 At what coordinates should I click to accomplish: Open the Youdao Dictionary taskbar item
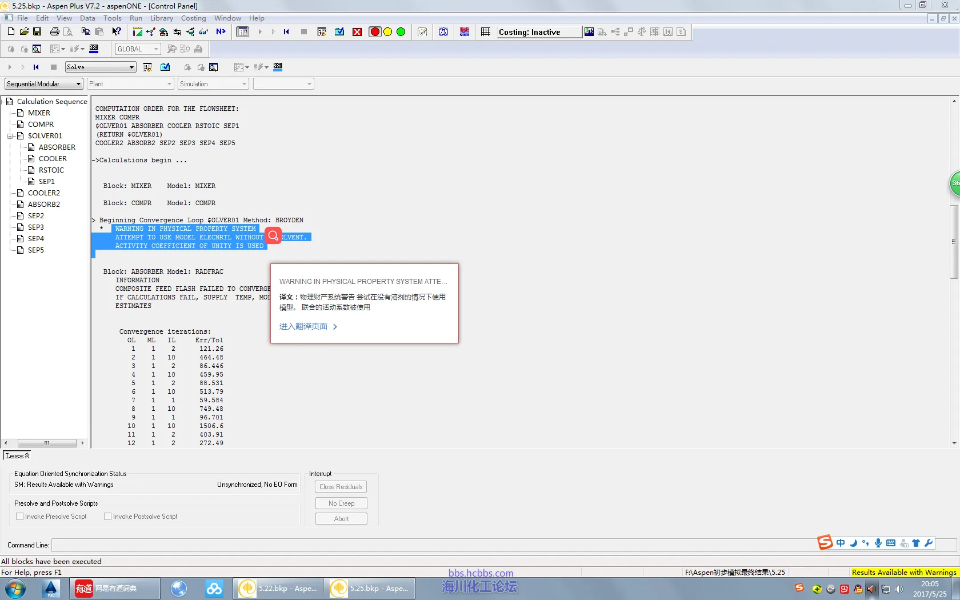pyautogui.click(x=114, y=589)
